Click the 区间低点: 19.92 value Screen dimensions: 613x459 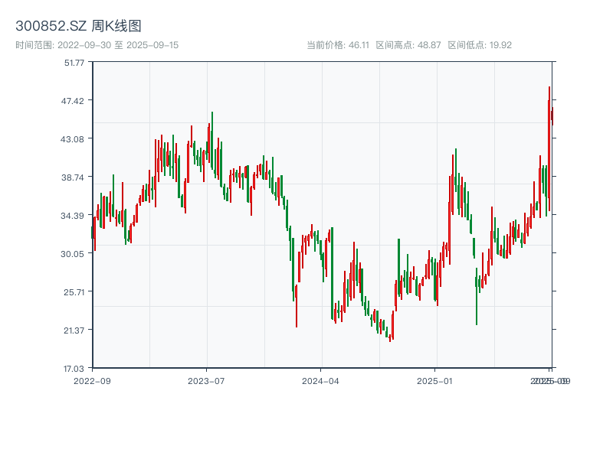(x=480, y=45)
